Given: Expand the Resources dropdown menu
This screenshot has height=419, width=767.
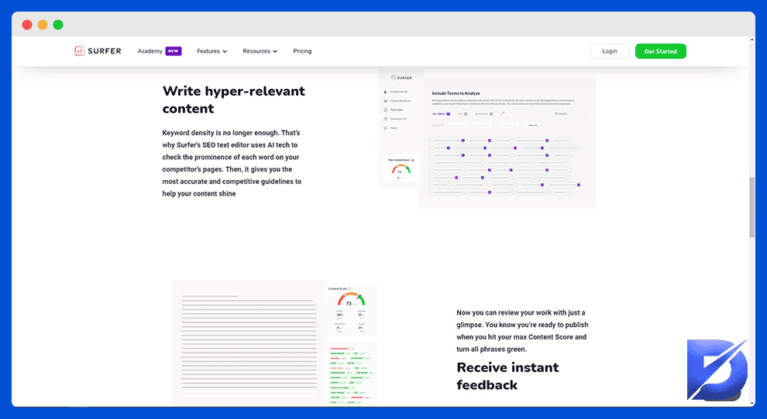Looking at the screenshot, I should pos(260,51).
